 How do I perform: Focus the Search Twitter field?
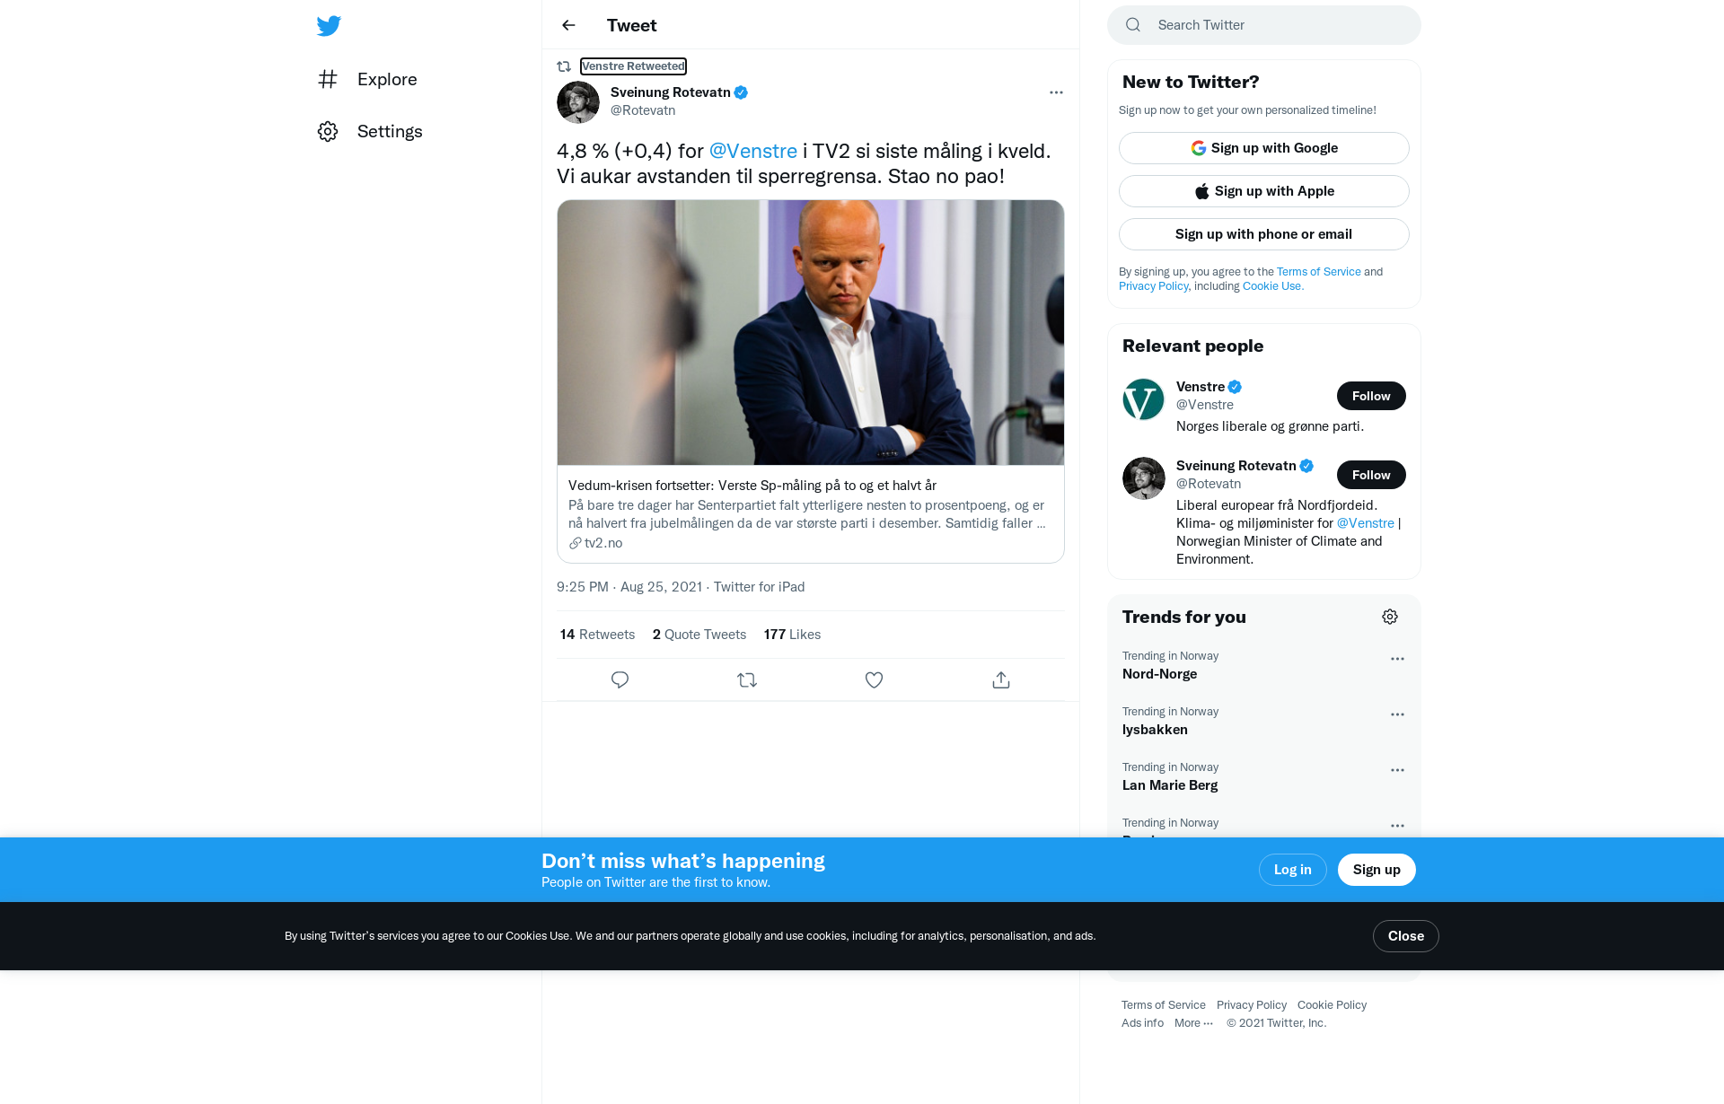[x=1263, y=25]
